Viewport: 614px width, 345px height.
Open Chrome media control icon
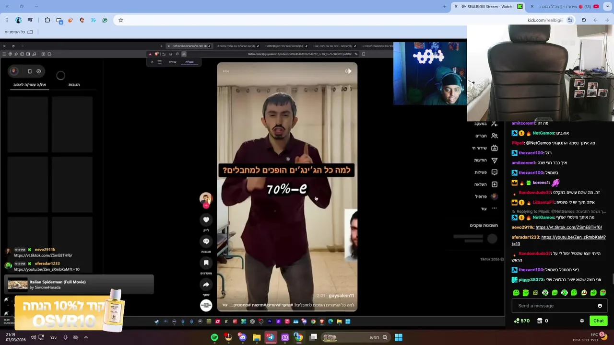pos(30,20)
